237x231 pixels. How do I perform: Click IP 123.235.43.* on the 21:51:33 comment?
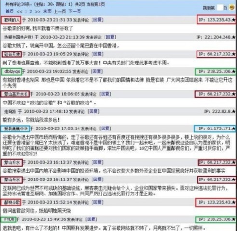tap(217, 20)
